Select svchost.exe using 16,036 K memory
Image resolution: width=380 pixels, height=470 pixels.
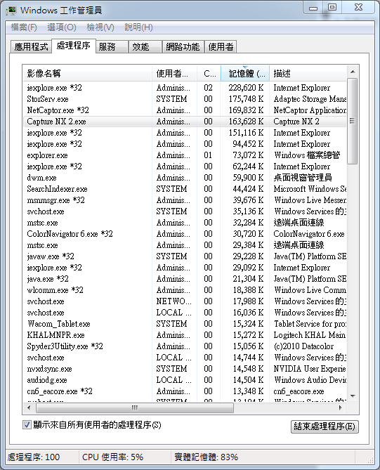(x=185, y=313)
